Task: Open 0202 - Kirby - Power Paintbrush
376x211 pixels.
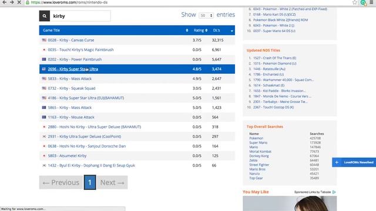Action: [x=75, y=59]
